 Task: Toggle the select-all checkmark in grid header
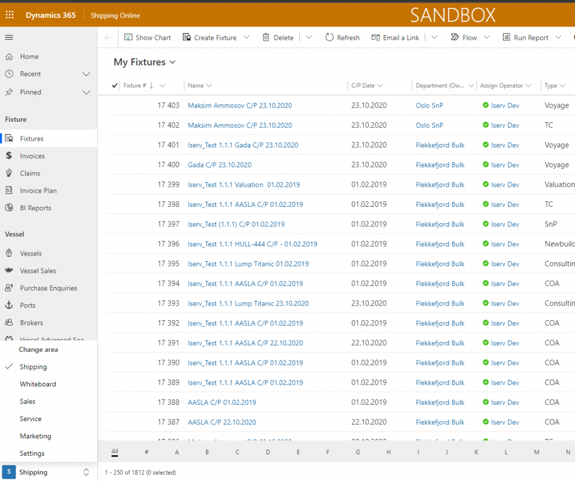coord(115,86)
